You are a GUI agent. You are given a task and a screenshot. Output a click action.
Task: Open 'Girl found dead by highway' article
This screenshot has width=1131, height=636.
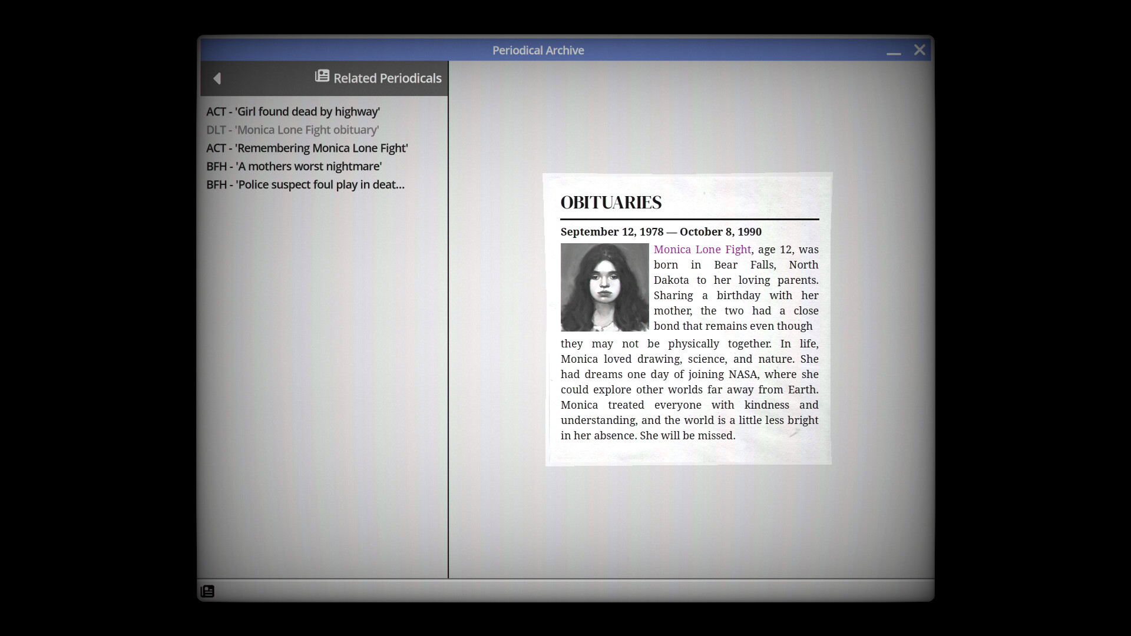click(293, 111)
